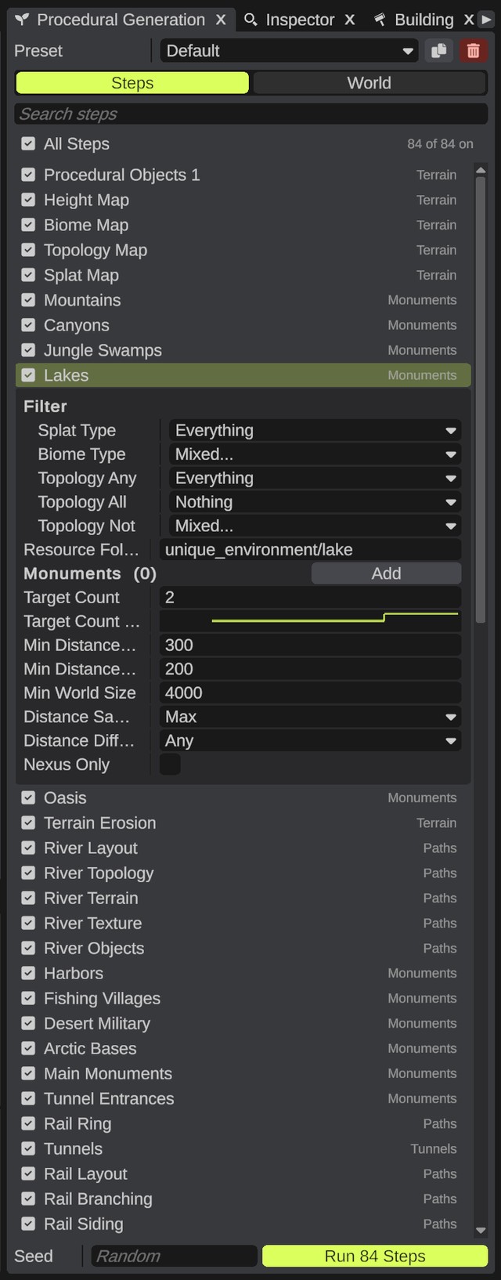Open the Steps view
Screen dimensions: 501x1280
132,83
